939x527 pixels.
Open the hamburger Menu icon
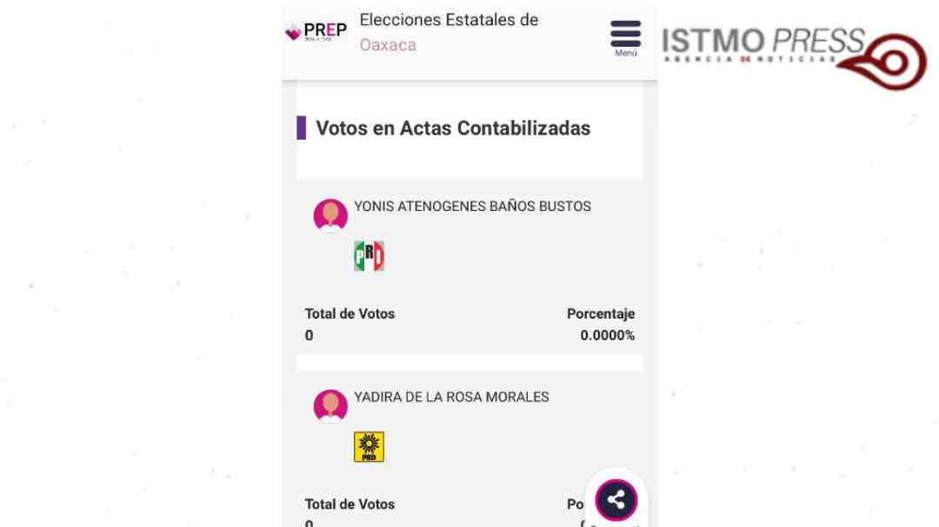625,34
